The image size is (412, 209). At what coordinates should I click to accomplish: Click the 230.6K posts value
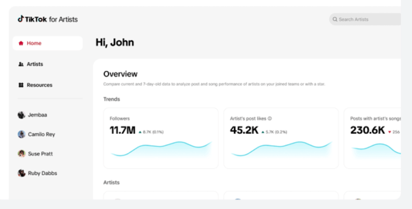pyautogui.click(x=367, y=130)
